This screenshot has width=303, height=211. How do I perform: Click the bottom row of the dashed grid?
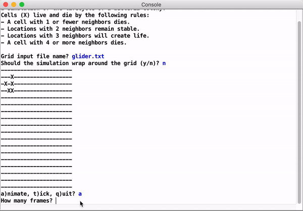point(36,186)
